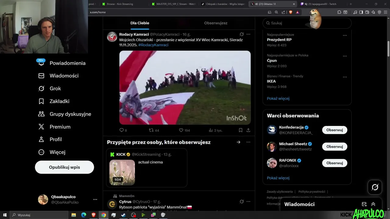The height and width of the screenshot is (219, 390).
Task: Switch to Chłopaki z baraków TikTok tab
Action: coord(224,4)
